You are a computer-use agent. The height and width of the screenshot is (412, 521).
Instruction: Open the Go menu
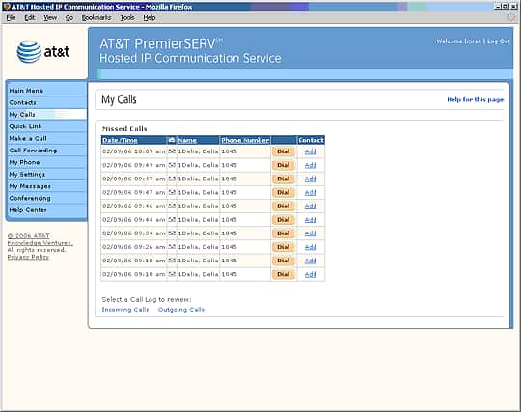coord(69,18)
